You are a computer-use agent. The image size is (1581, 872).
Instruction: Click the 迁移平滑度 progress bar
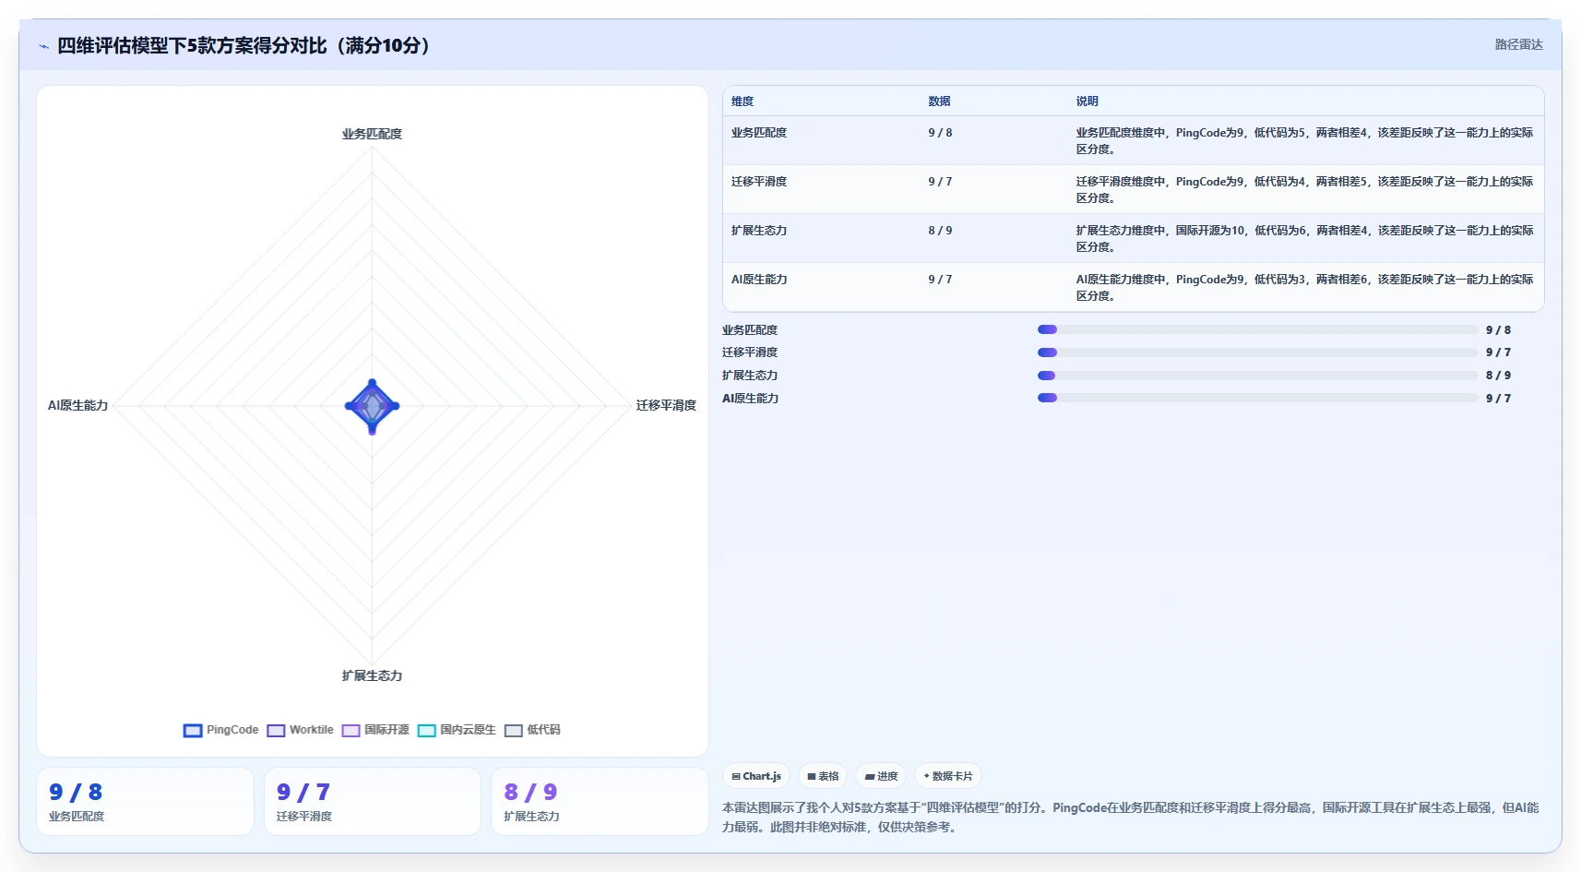pos(1257,352)
